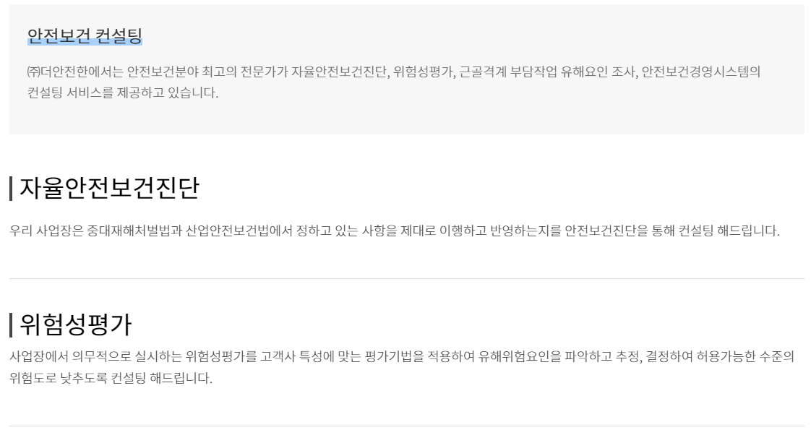Click the 우리 사업장은 opening words
Screen dimensions: 811x443
[46, 232]
